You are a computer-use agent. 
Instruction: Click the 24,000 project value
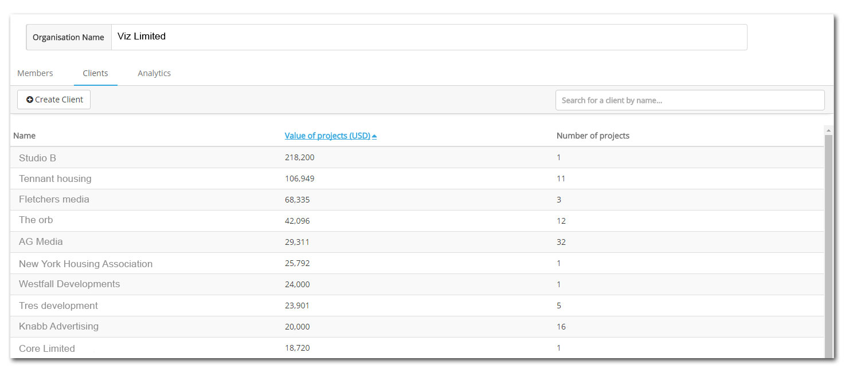coord(297,284)
